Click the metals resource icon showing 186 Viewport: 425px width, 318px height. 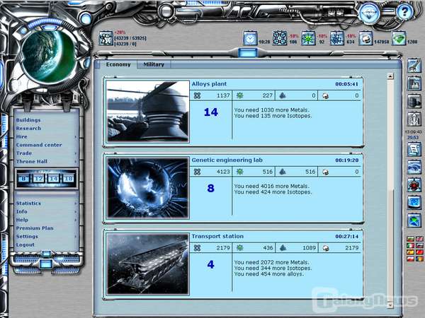(x=280, y=38)
